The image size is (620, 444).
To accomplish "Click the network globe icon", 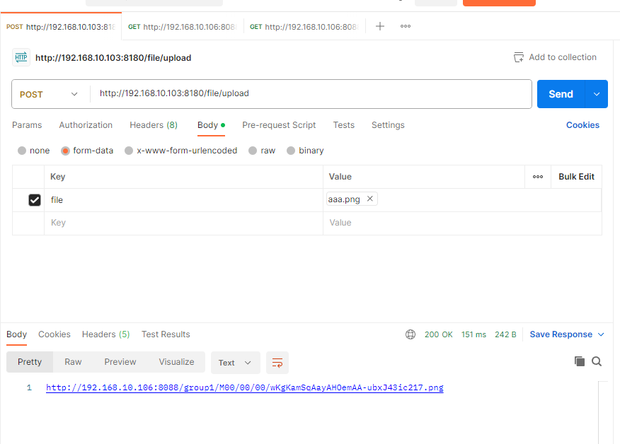I will 411,334.
